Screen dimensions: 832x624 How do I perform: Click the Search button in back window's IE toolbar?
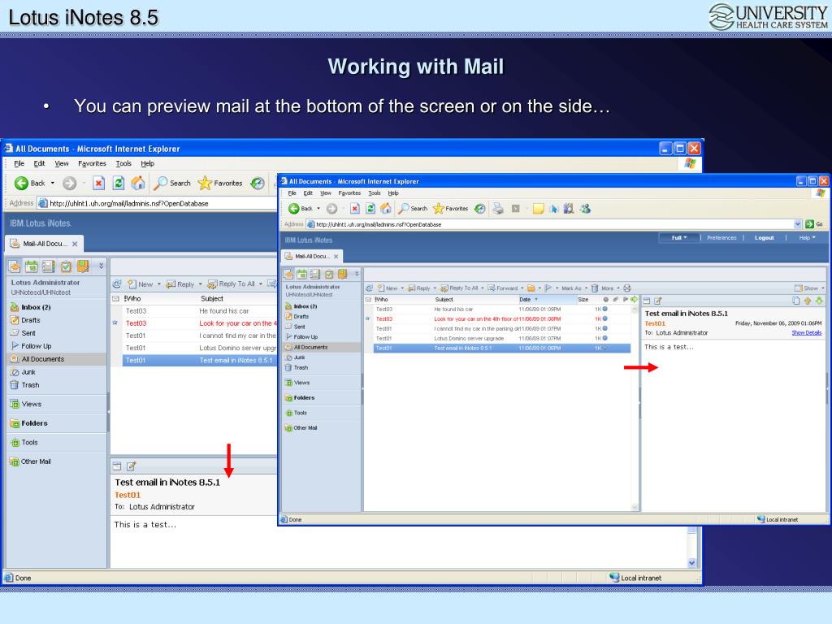pyautogui.click(x=172, y=183)
